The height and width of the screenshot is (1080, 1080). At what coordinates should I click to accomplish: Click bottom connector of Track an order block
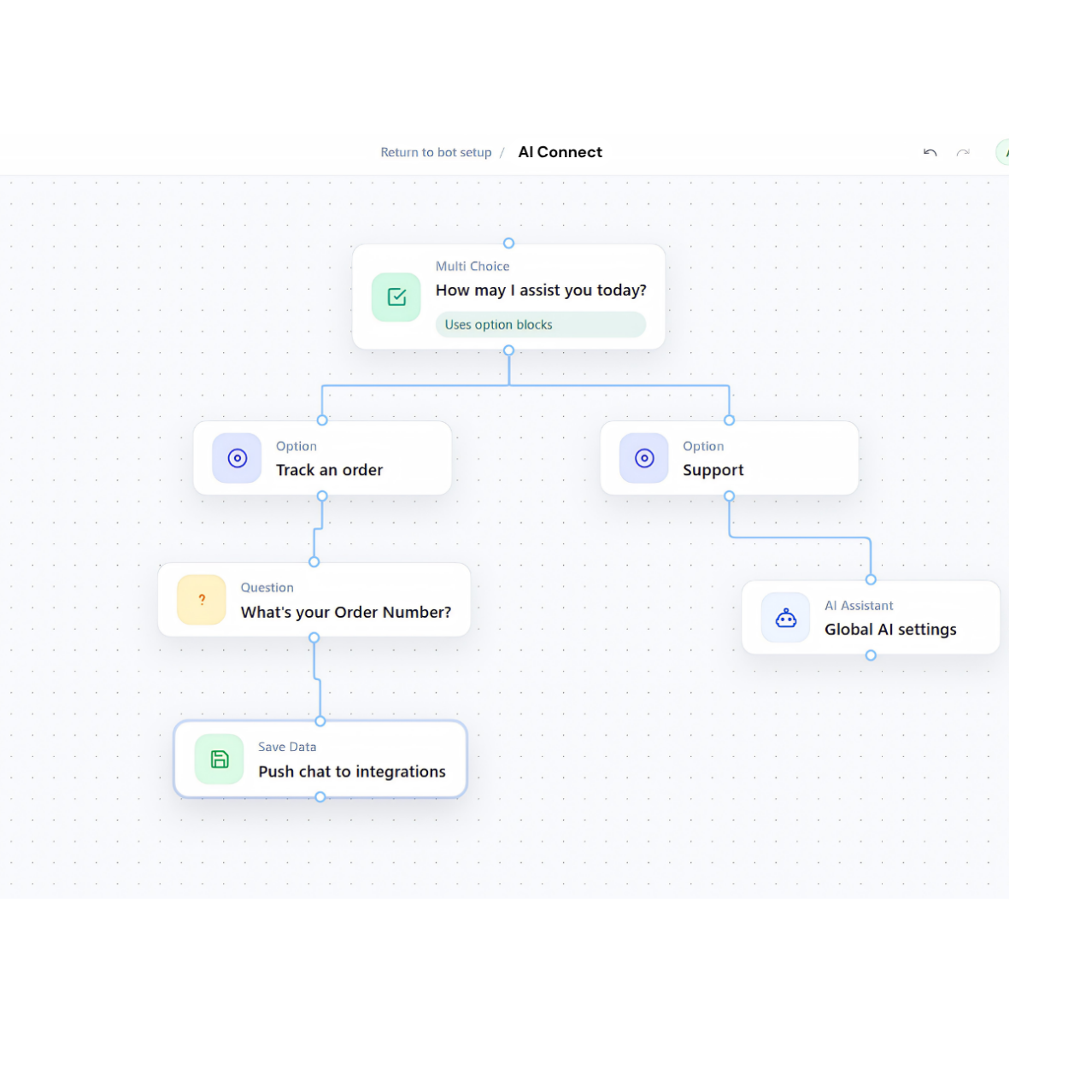(x=322, y=496)
